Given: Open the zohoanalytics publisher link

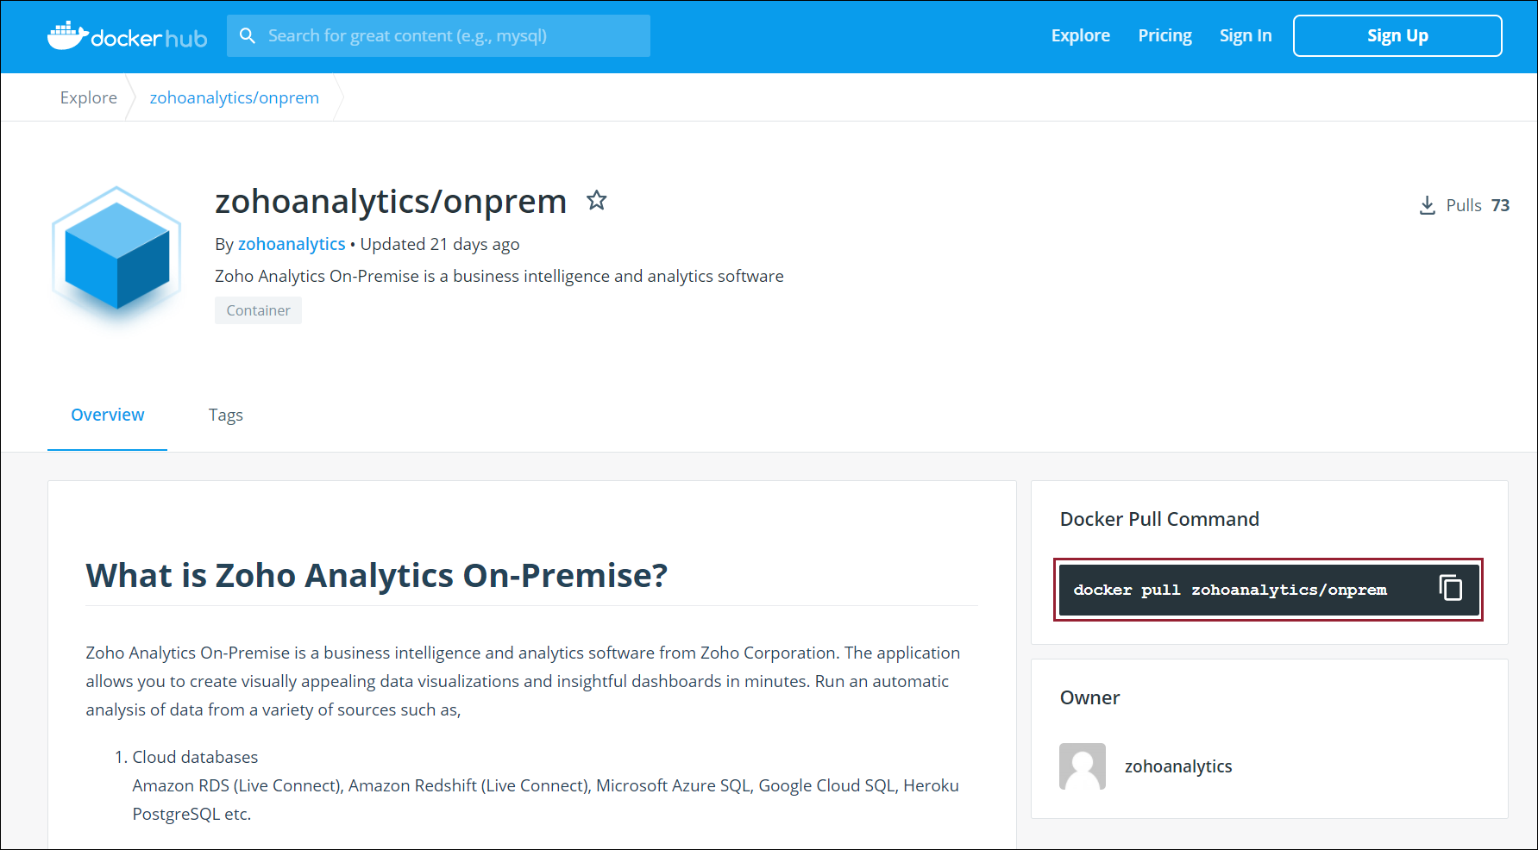Looking at the screenshot, I should point(292,244).
